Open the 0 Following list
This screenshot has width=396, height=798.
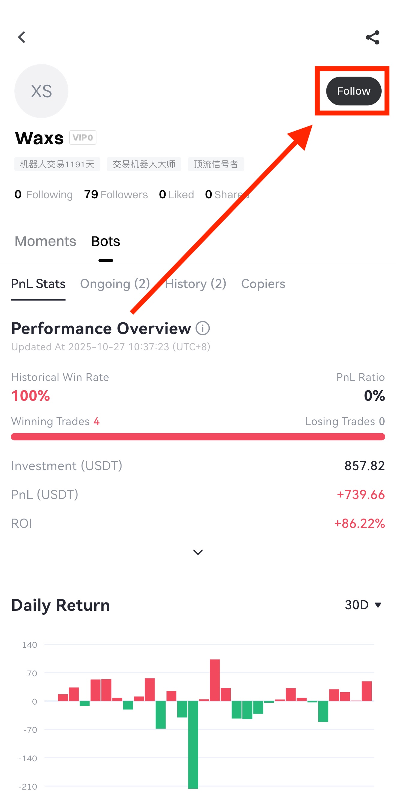43,195
